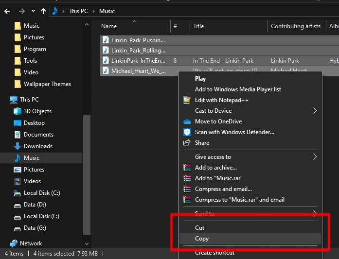Open the yellow Pictures folder in quick access

[29, 37]
